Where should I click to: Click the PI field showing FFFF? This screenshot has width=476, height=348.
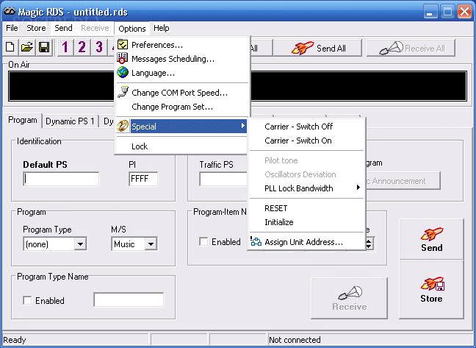[143, 179]
